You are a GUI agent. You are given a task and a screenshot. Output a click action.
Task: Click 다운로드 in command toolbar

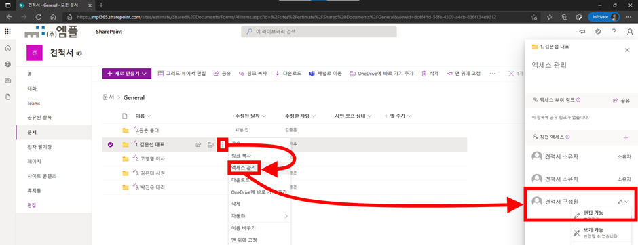tap(288, 73)
